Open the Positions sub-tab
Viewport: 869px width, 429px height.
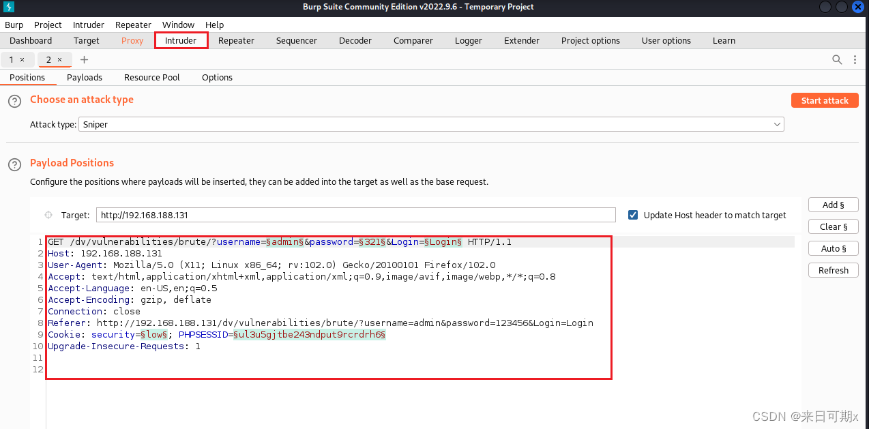click(27, 77)
